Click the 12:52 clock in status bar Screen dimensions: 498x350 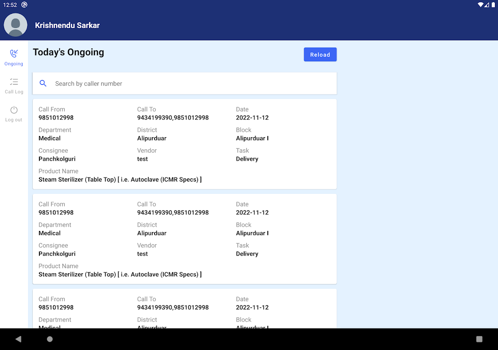(x=10, y=5)
